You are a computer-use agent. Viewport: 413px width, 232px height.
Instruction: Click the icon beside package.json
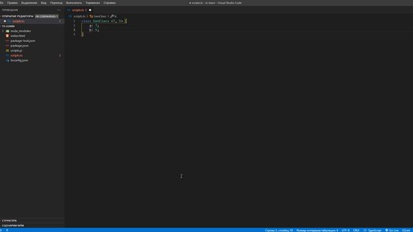coord(7,46)
